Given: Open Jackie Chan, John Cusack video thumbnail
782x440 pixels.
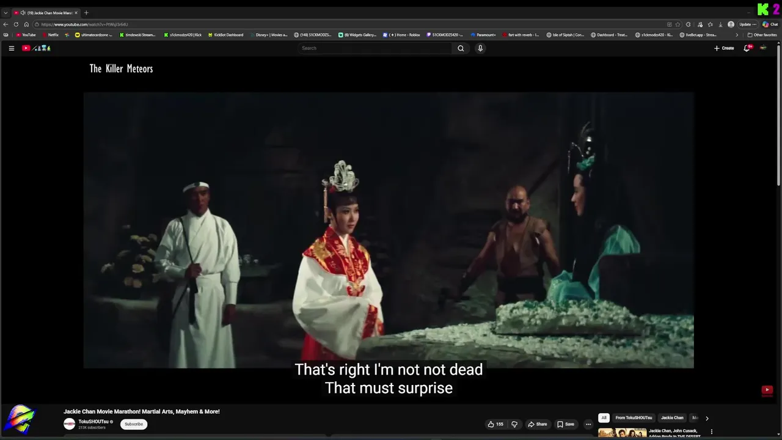Looking at the screenshot, I should pyautogui.click(x=622, y=433).
